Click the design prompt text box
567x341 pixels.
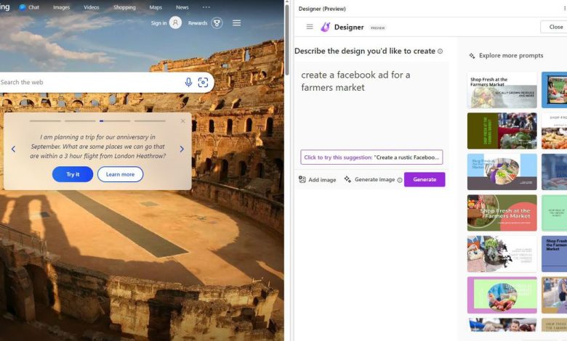(371, 104)
